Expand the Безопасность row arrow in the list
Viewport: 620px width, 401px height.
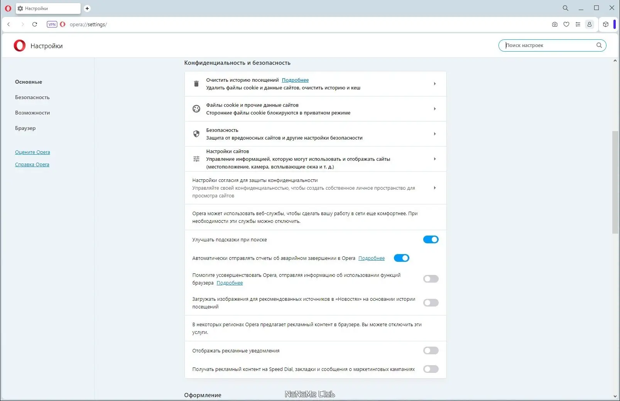coord(435,134)
